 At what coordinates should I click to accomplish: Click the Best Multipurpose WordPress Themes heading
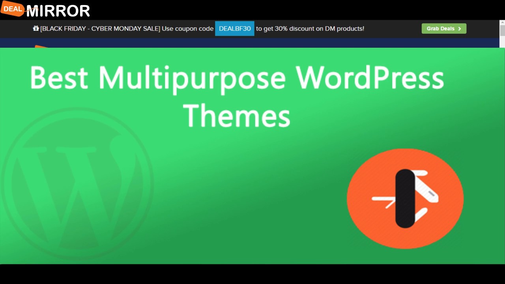coord(237,97)
